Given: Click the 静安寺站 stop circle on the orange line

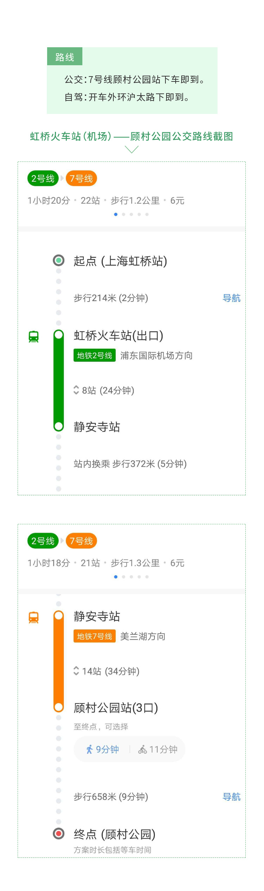Looking at the screenshot, I should click(59, 616).
